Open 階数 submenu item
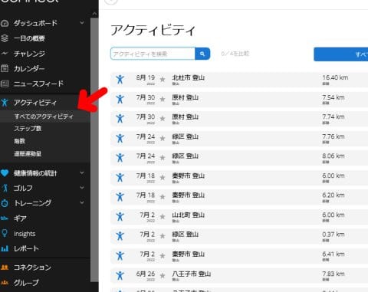 click(x=19, y=141)
